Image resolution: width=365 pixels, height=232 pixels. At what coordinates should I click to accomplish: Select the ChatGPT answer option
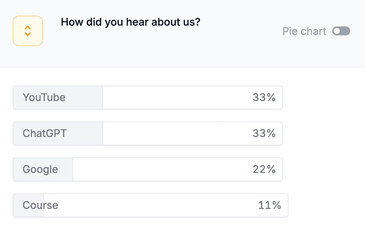[x=44, y=133]
